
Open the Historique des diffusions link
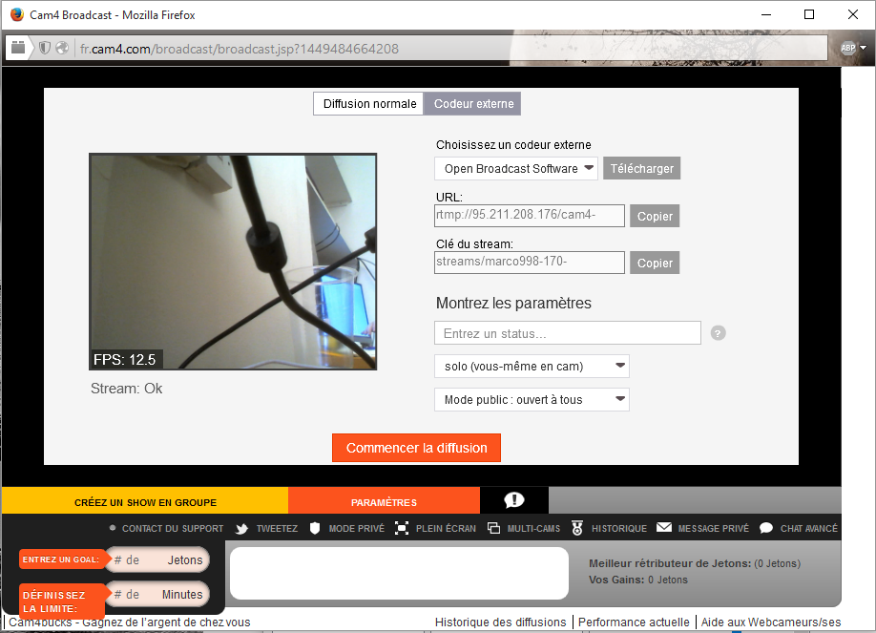(x=500, y=622)
